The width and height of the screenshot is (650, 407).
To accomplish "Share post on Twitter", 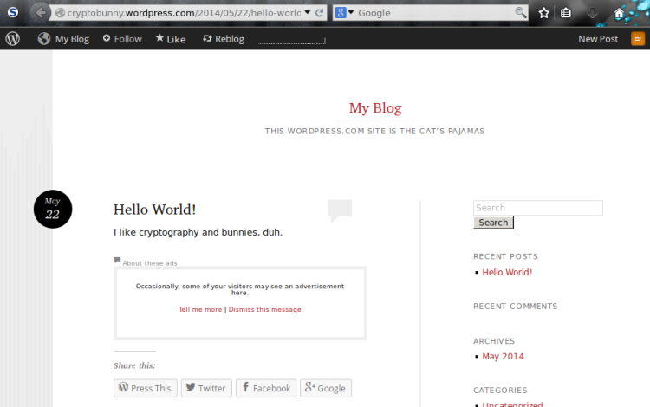I will click(x=206, y=388).
